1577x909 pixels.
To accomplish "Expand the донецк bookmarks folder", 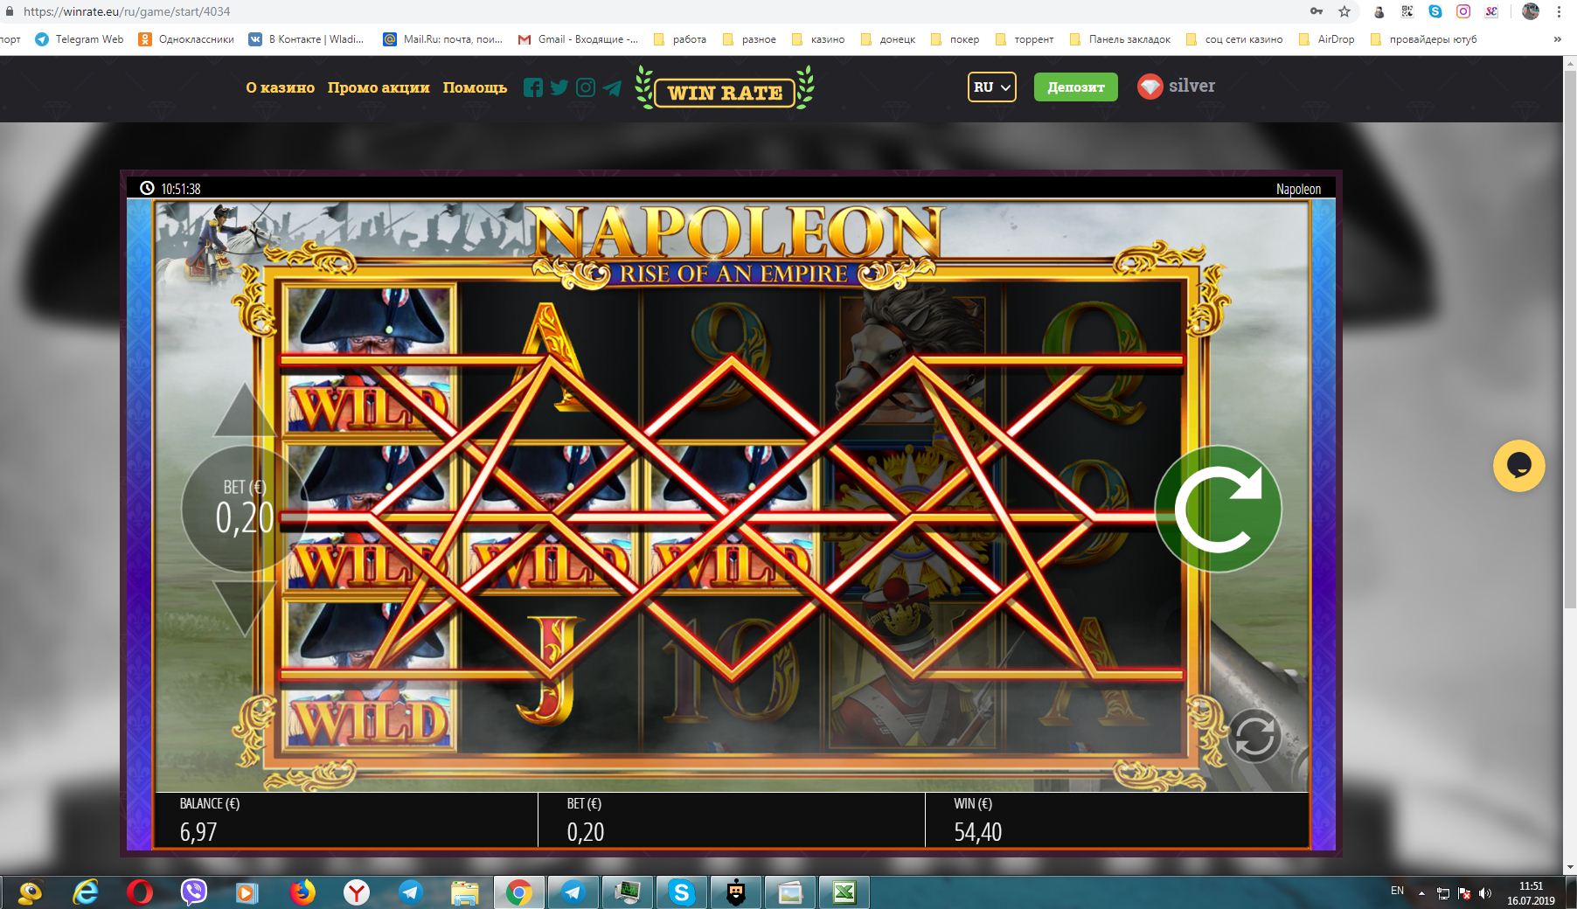I will [887, 39].
